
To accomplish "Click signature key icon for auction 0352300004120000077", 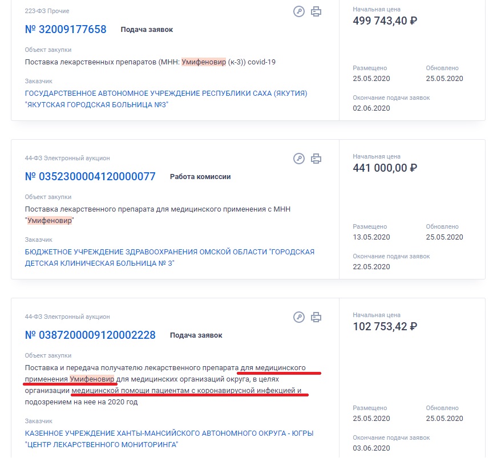I will point(299,159).
